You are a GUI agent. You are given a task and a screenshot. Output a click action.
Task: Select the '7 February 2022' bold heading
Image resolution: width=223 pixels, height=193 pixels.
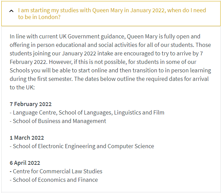pyautogui.click(x=31, y=104)
